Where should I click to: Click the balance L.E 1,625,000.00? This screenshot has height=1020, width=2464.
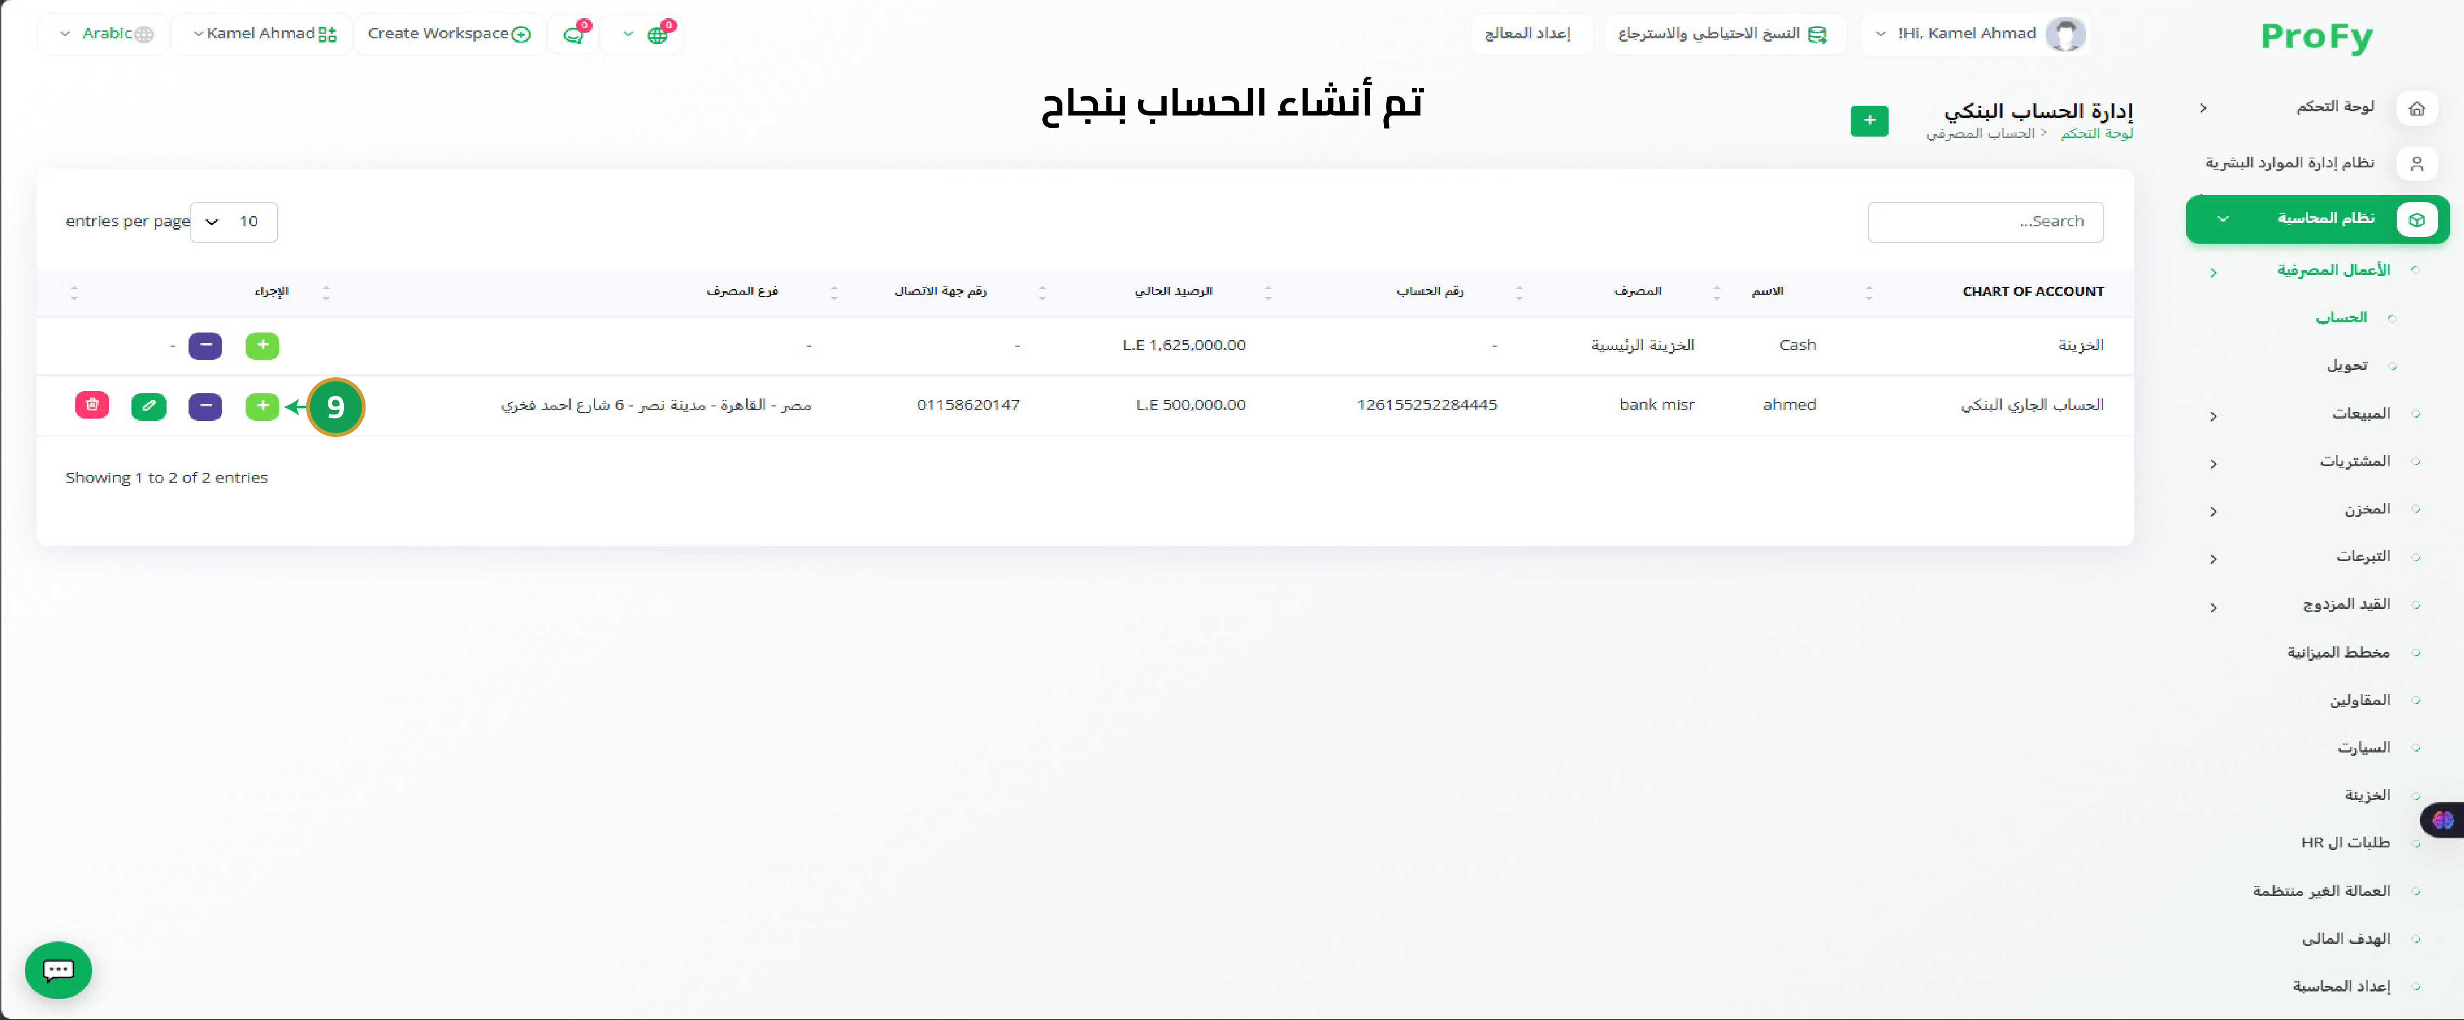point(1184,345)
